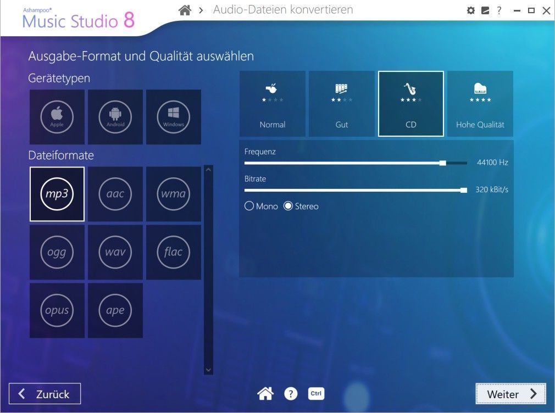Go back with the Zurück button
Viewport: 555px width, 413px height.
(x=45, y=394)
